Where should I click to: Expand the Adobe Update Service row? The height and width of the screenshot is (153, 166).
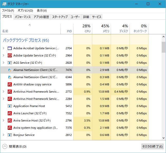click(4, 55)
